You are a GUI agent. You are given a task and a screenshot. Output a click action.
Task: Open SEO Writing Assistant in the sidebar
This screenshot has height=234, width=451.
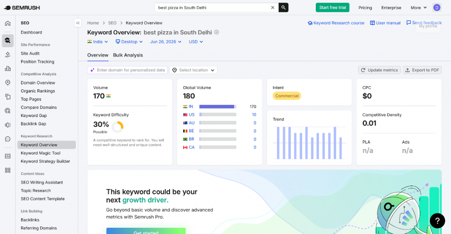click(x=42, y=183)
